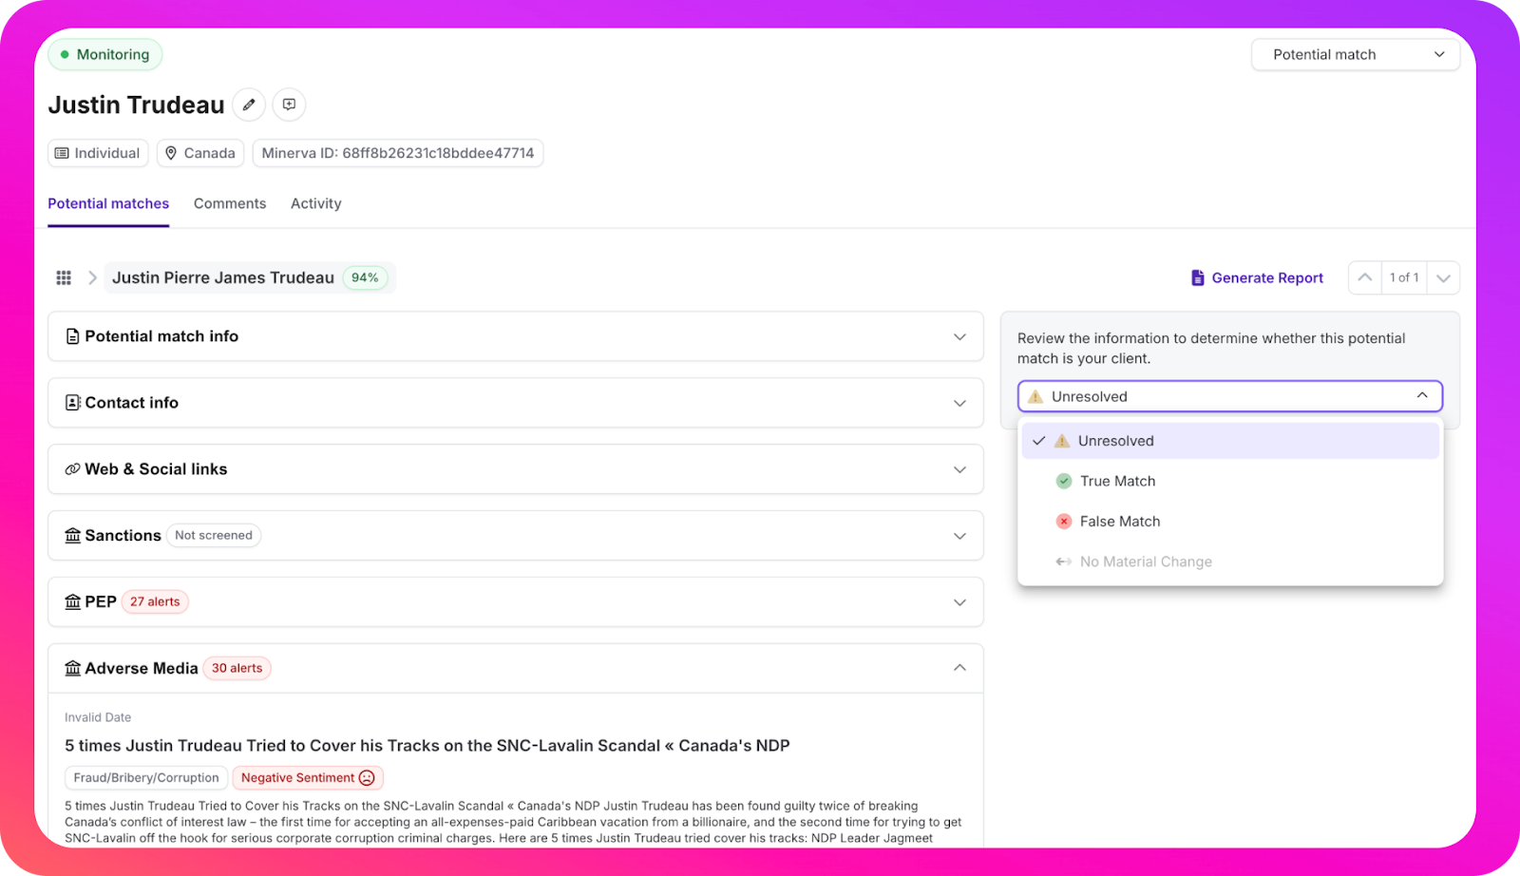This screenshot has height=876, width=1520.
Task: Collapse the Adverse Media section
Action: click(x=959, y=668)
